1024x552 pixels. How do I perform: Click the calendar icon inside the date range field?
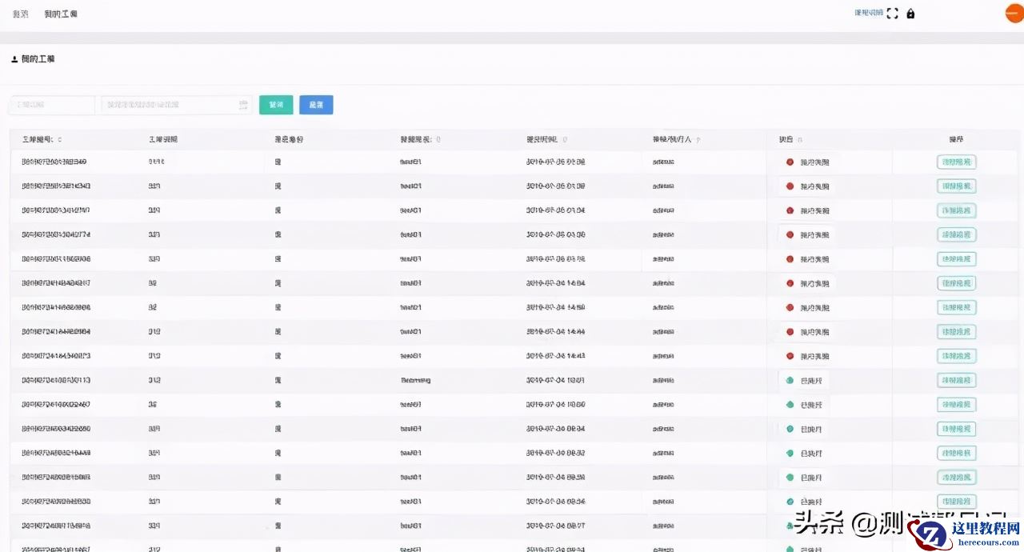[x=243, y=105]
